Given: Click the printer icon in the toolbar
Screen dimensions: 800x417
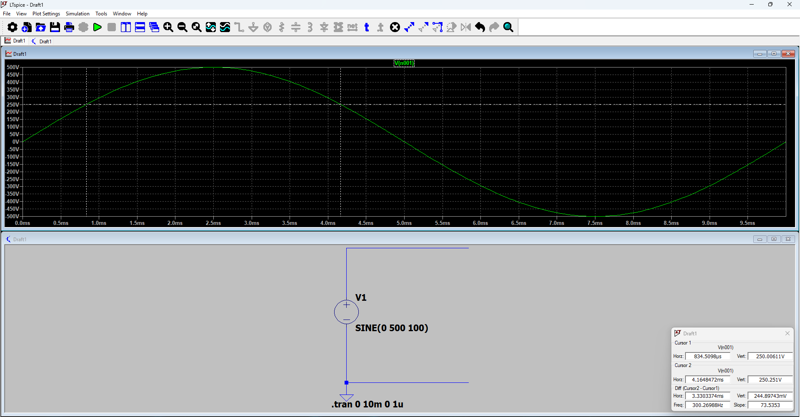Looking at the screenshot, I should click(x=69, y=27).
